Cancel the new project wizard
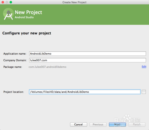This screenshot has height=130, width=149. tap(78, 124)
